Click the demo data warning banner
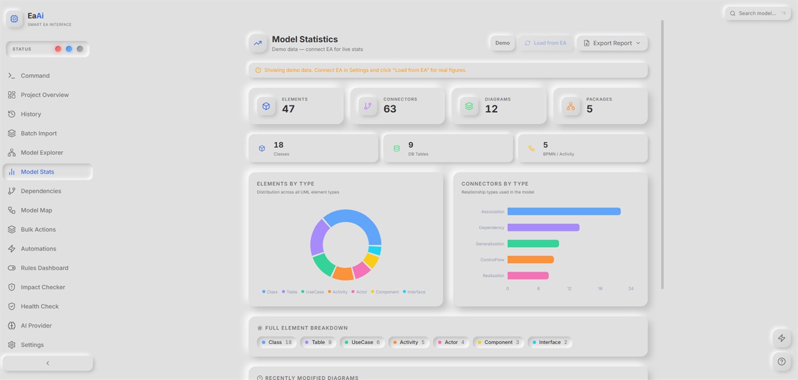This screenshot has height=380, width=798. coord(448,70)
